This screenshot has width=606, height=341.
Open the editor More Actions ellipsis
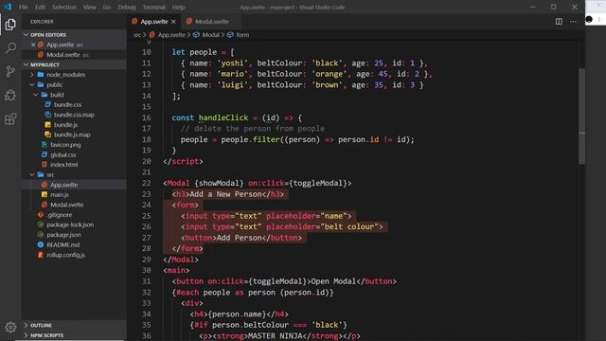(x=573, y=22)
